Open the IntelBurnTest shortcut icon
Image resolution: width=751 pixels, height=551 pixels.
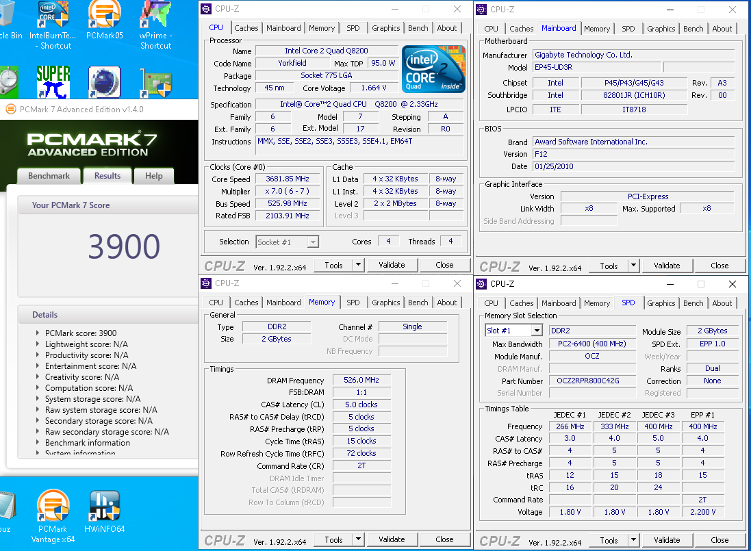click(53, 14)
